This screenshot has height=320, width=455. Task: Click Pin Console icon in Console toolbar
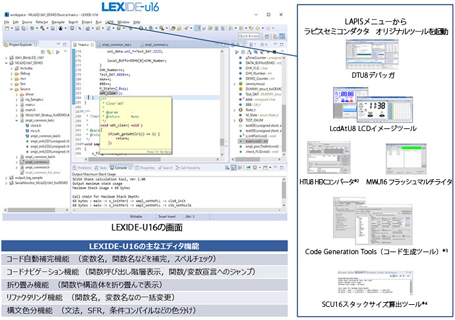click(x=249, y=167)
